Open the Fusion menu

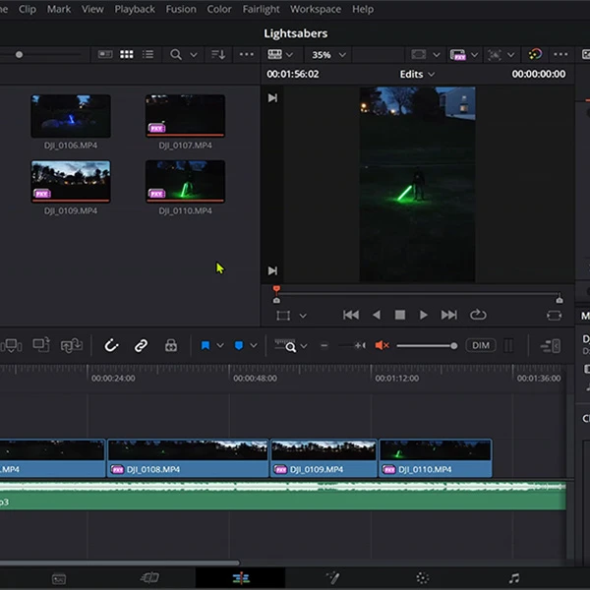click(181, 9)
